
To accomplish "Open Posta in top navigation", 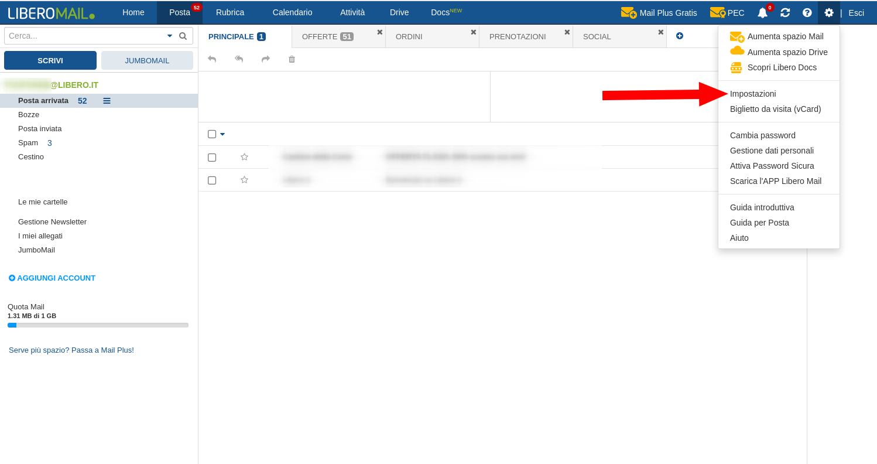I will 180,12.
